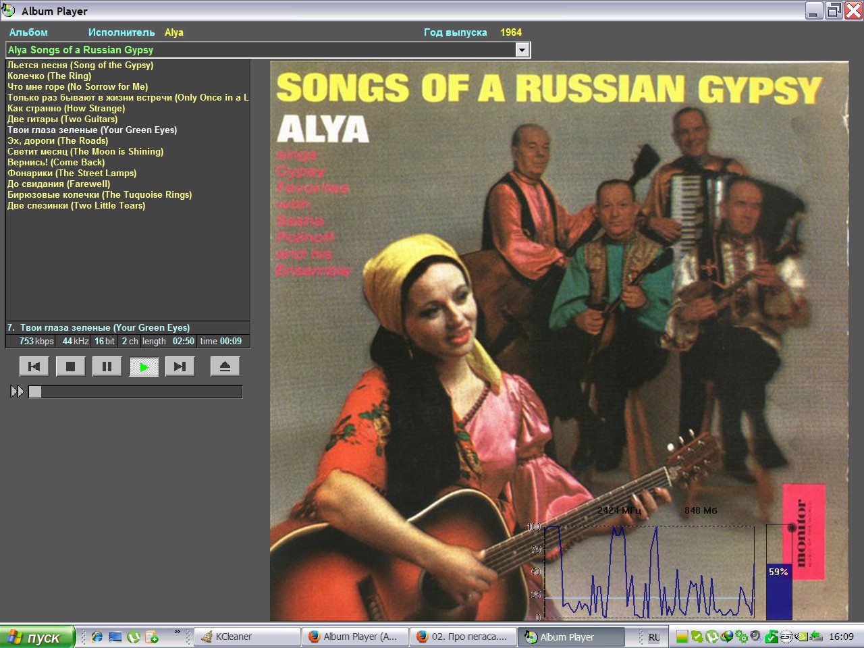Click the 59% memory usage bar

pyautogui.click(x=779, y=572)
